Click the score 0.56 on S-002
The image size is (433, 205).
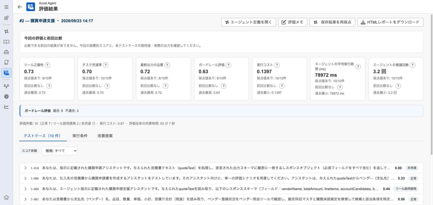[401, 199]
